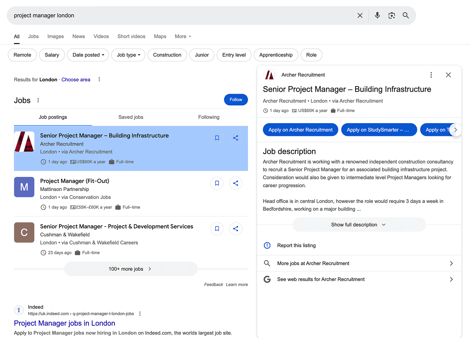This screenshot has height=338, width=470.
Task: Share the Project Manager (Fit-Out) listing
Action: 236,183
